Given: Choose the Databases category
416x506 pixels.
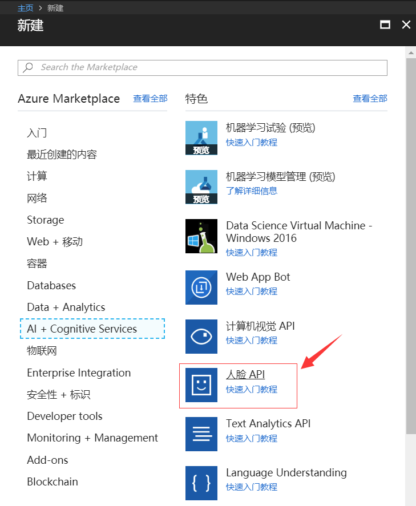Looking at the screenshot, I should (x=51, y=285).
